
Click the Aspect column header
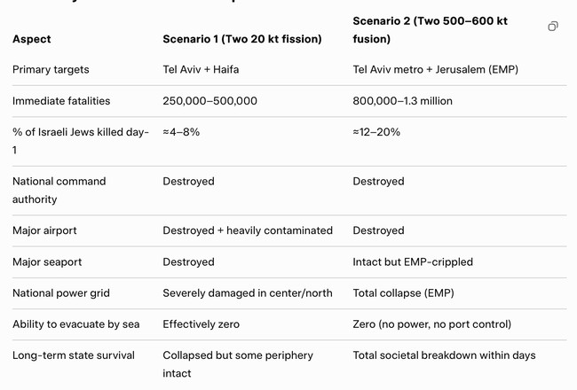coord(32,39)
